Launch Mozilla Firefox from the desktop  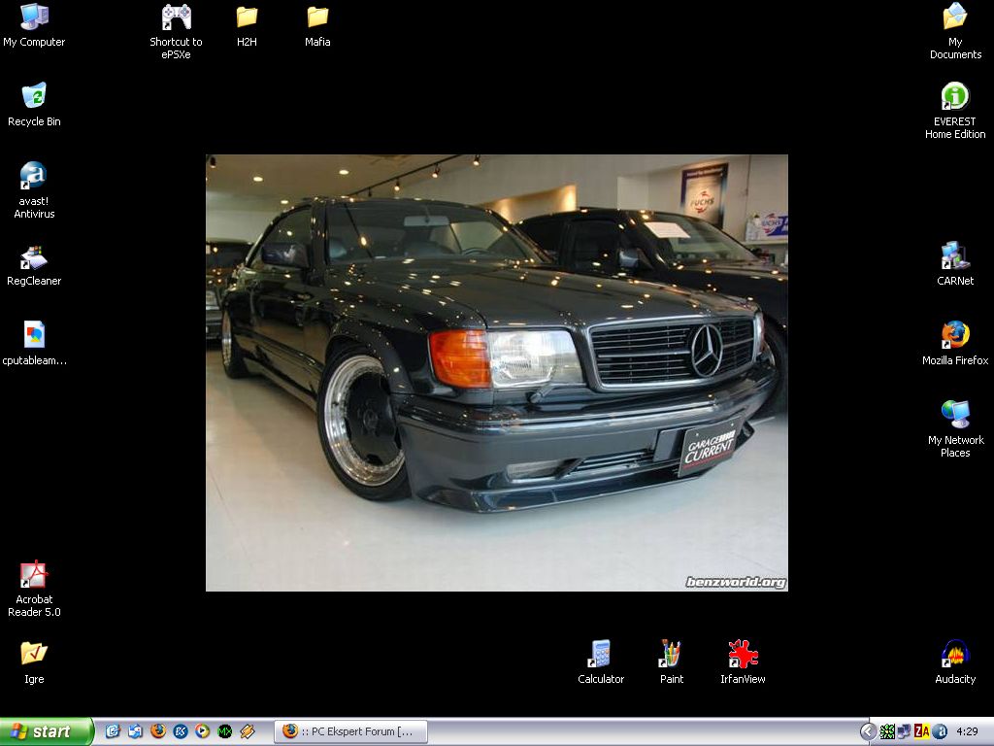point(955,336)
